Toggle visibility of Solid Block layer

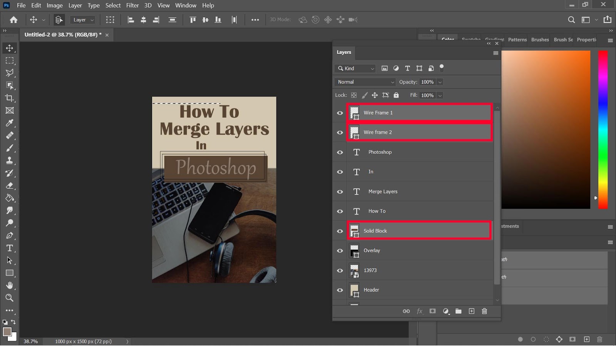coord(340,231)
